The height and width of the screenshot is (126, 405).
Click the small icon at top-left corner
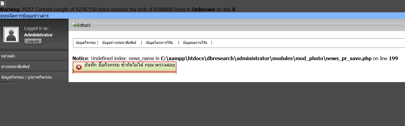(2, 3)
